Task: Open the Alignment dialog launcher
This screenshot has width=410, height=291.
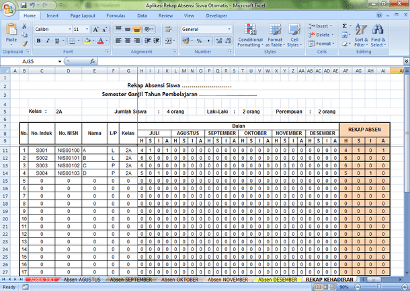Action: point(174,52)
